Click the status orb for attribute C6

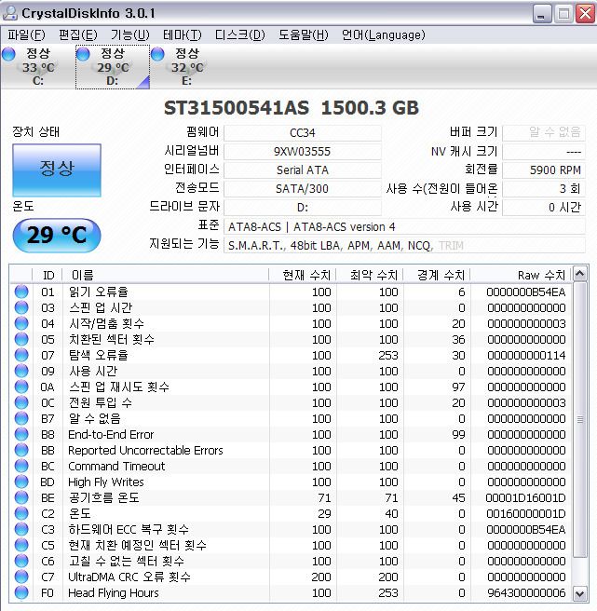click(x=21, y=561)
